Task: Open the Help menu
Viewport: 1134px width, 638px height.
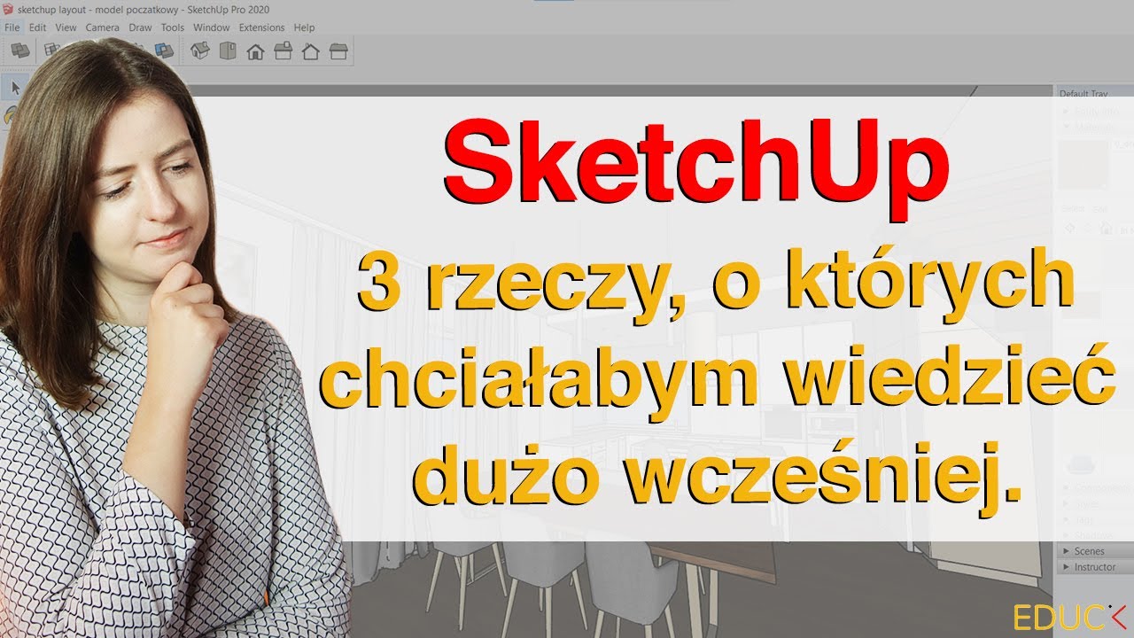Action: (x=304, y=27)
